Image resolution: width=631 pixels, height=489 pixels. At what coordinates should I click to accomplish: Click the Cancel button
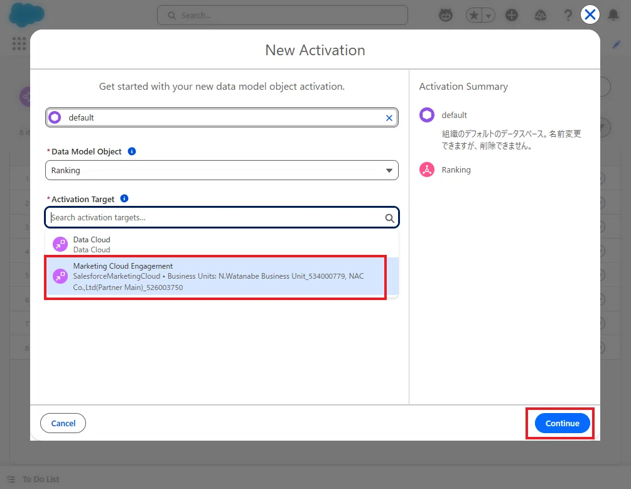(63, 423)
